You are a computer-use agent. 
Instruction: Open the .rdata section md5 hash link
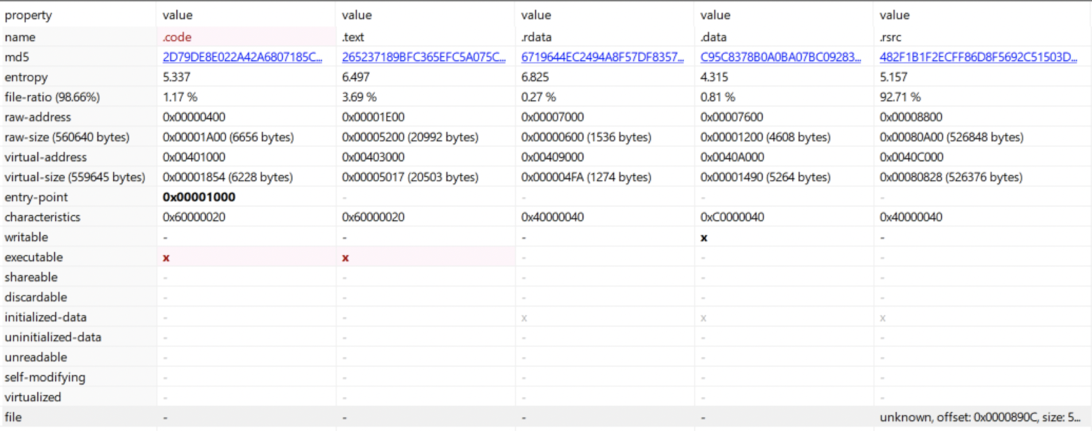coord(603,57)
